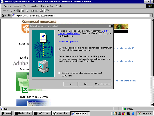This screenshot has height=116, width=154.
Task: Click the networked computer quick launch icon
Action: click(x=119, y=114)
